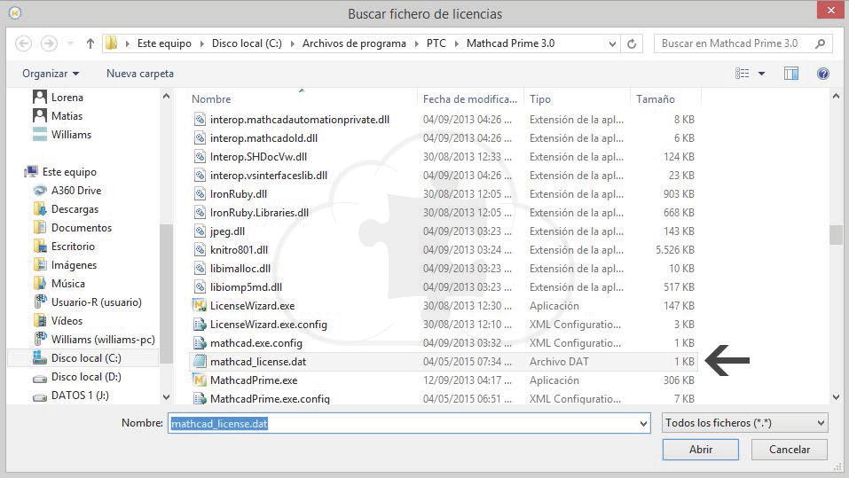This screenshot has height=478, width=849.
Task: Open A360 Drive in the sidebar
Action: [67, 191]
